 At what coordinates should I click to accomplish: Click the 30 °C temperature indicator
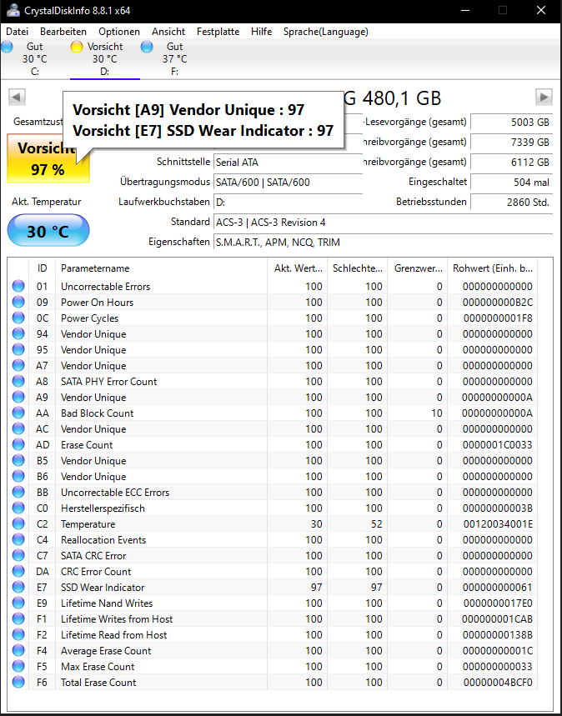pos(48,231)
